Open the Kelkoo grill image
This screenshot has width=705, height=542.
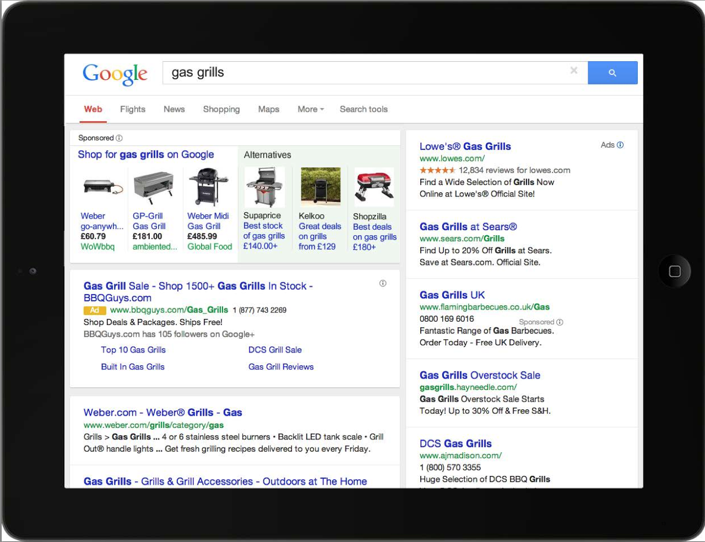(x=321, y=187)
